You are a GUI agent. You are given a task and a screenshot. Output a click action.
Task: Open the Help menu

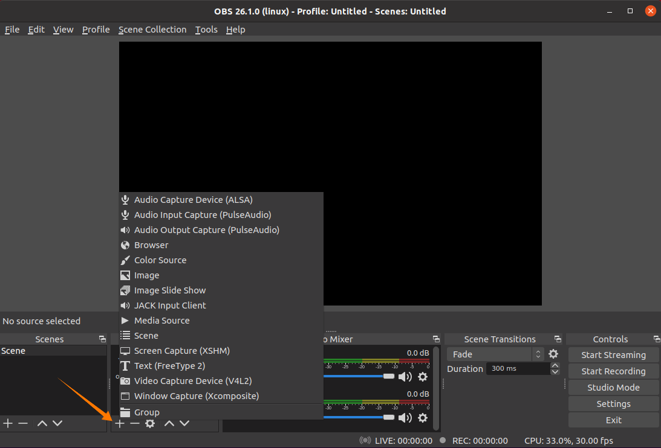pos(235,30)
